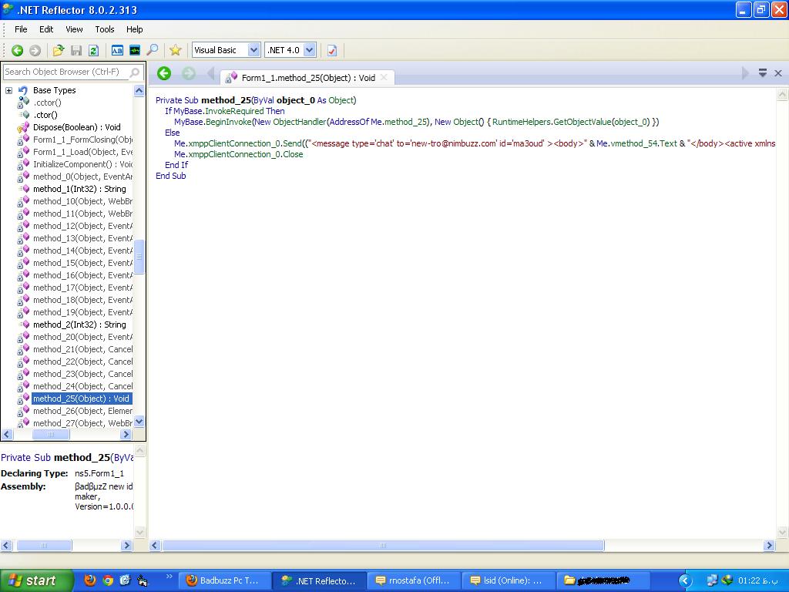Screen dimensions: 789x592
Task: Open the Edit menu
Action: (46, 29)
